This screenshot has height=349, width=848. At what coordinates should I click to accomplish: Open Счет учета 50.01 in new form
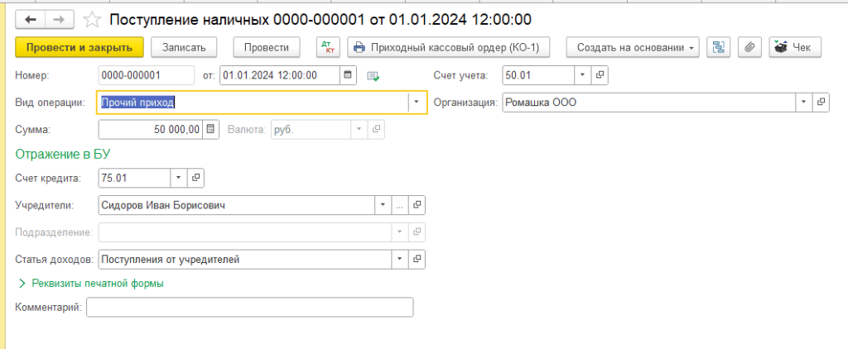tap(600, 75)
